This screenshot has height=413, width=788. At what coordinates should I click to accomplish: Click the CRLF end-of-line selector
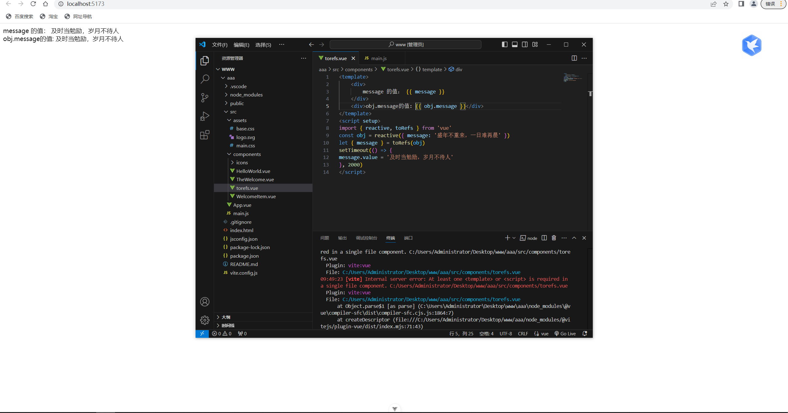point(523,334)
